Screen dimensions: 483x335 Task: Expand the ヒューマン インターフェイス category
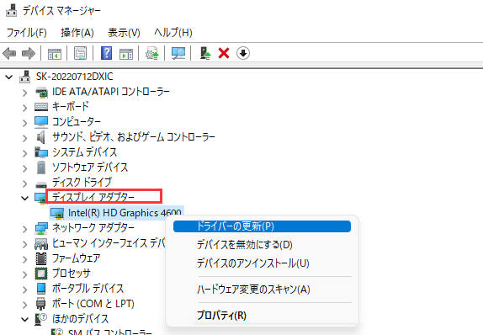(x=25, y=244)
